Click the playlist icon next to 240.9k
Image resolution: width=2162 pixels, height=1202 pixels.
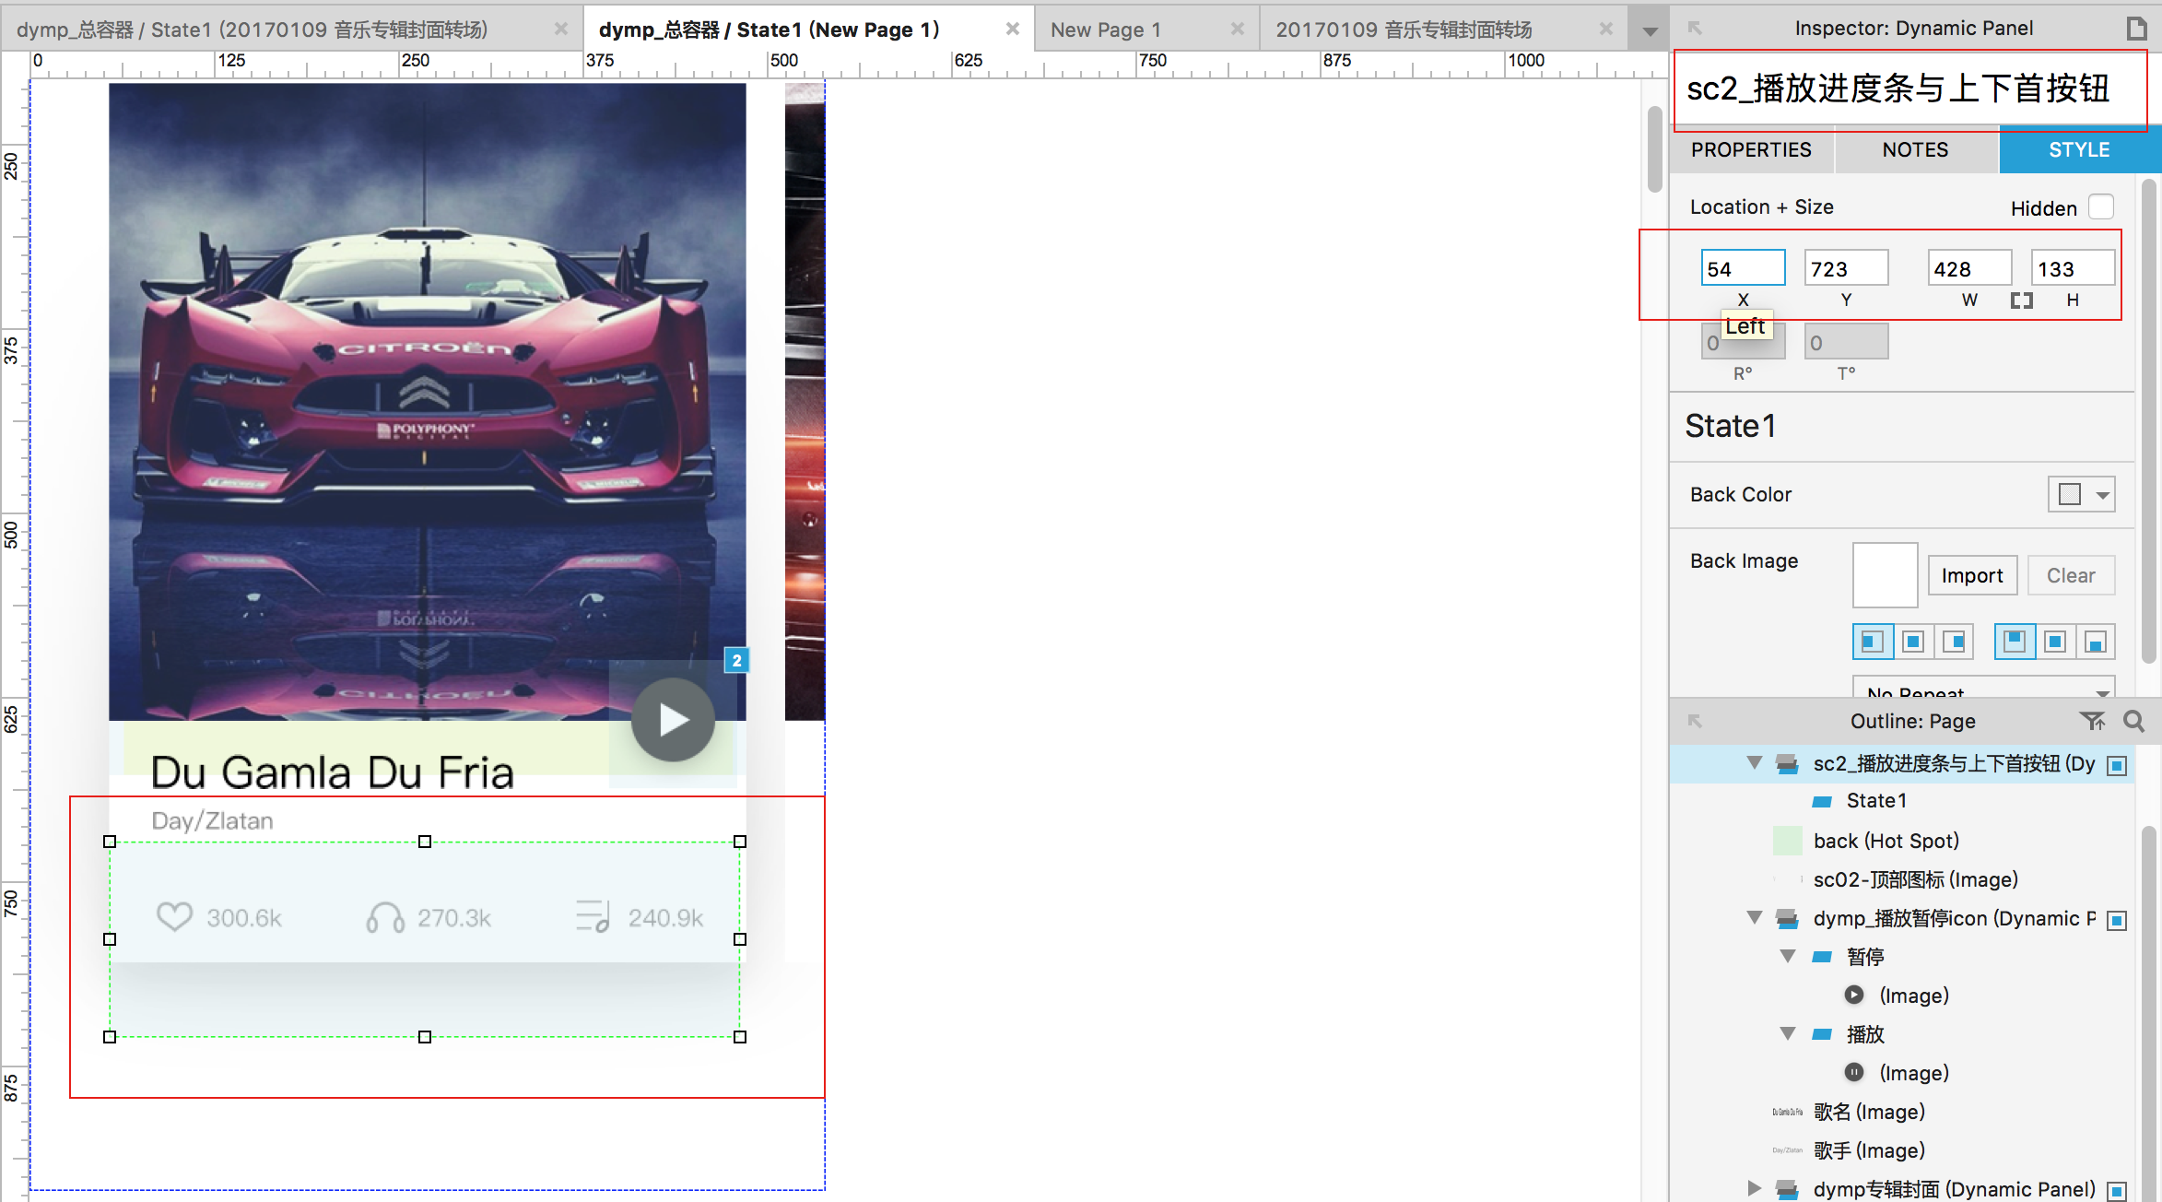tap(593, 917)
